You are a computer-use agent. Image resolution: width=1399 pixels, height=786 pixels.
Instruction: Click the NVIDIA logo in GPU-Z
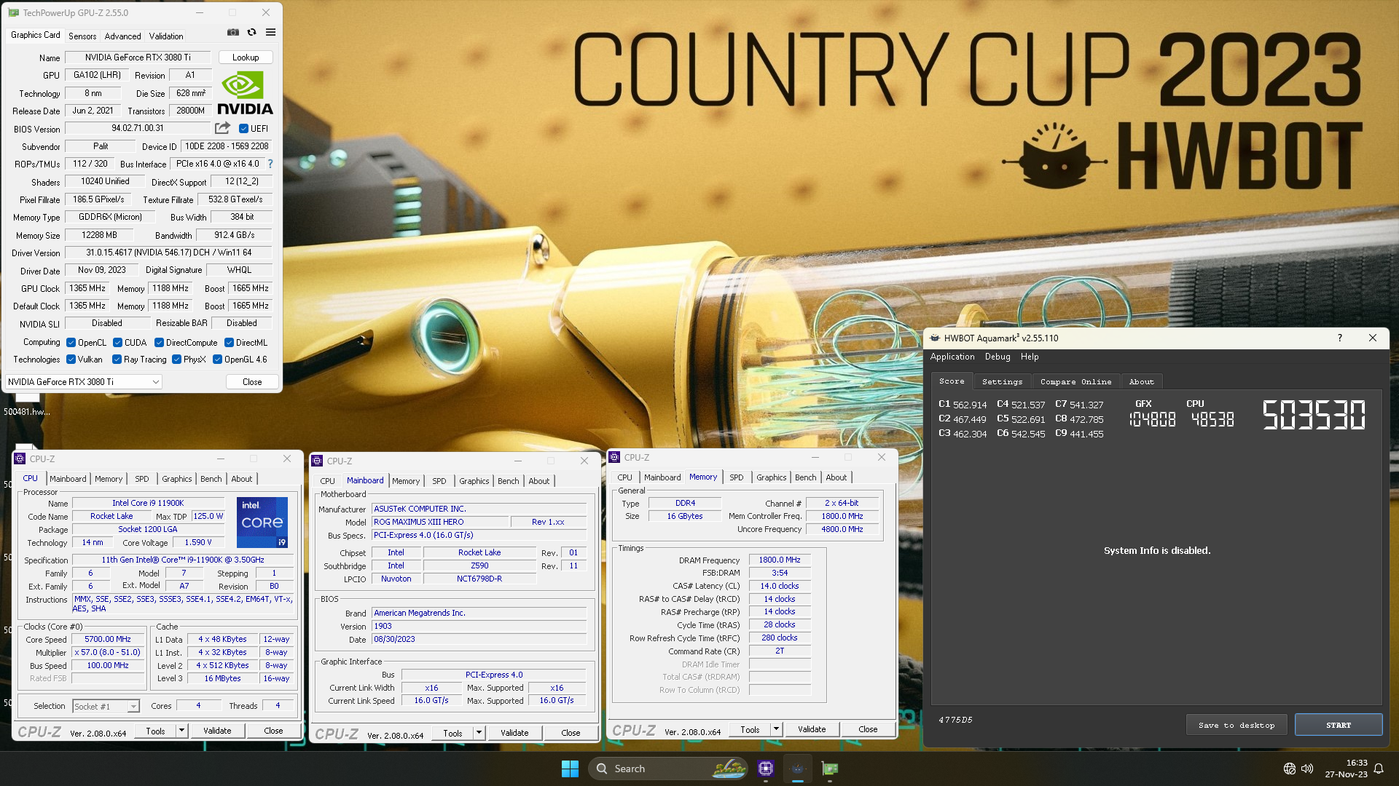246,94
